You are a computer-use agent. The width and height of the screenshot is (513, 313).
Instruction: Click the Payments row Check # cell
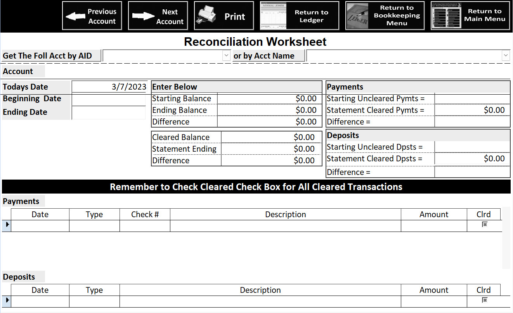point(145,226)
